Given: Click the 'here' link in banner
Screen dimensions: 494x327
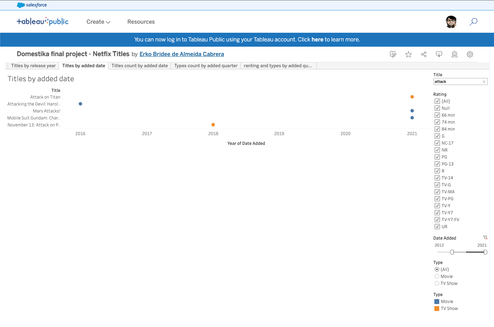Looking at the screenshot, I should coord(317,40).
